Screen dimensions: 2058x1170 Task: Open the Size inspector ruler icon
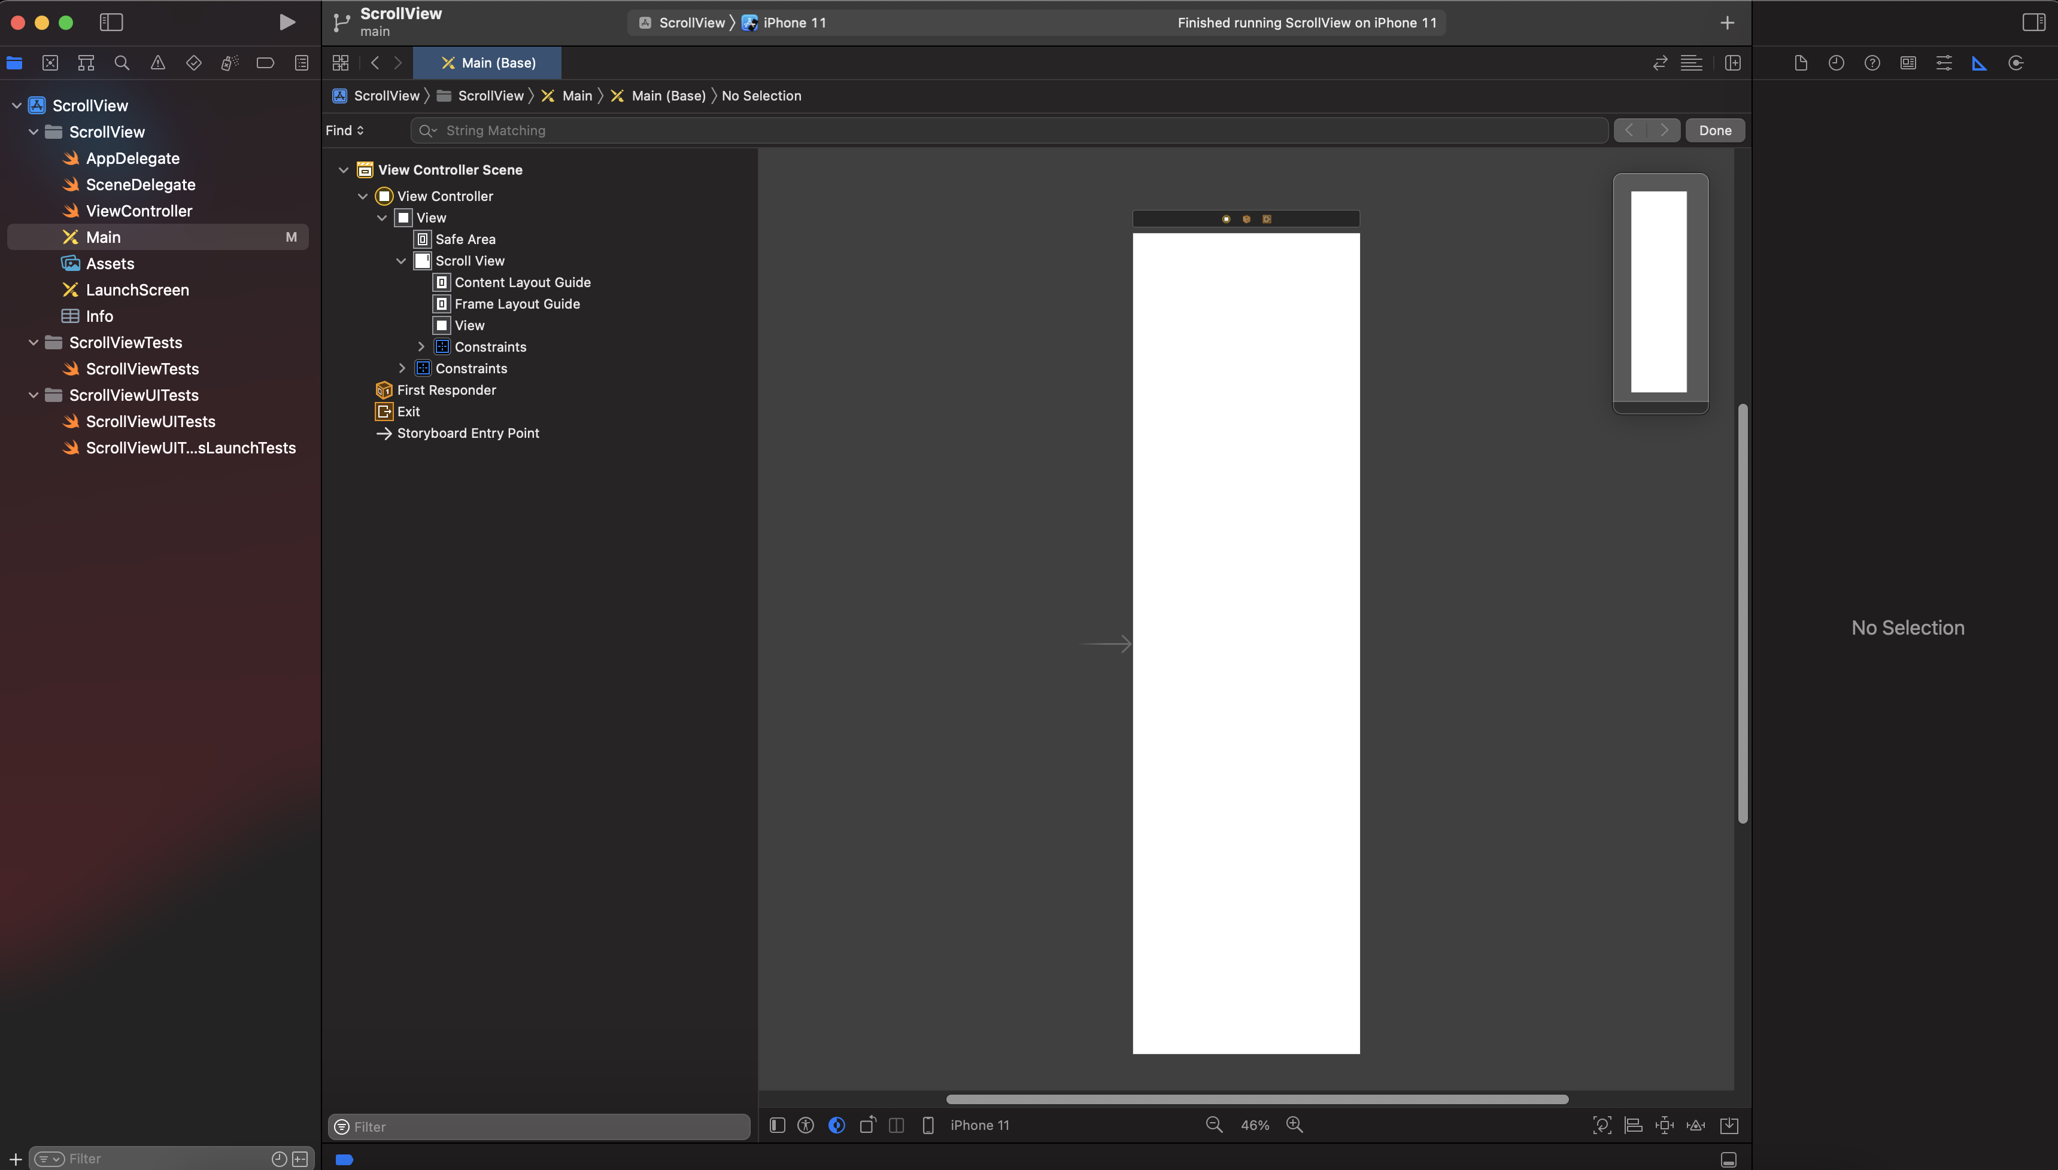tap(1979, 63)
